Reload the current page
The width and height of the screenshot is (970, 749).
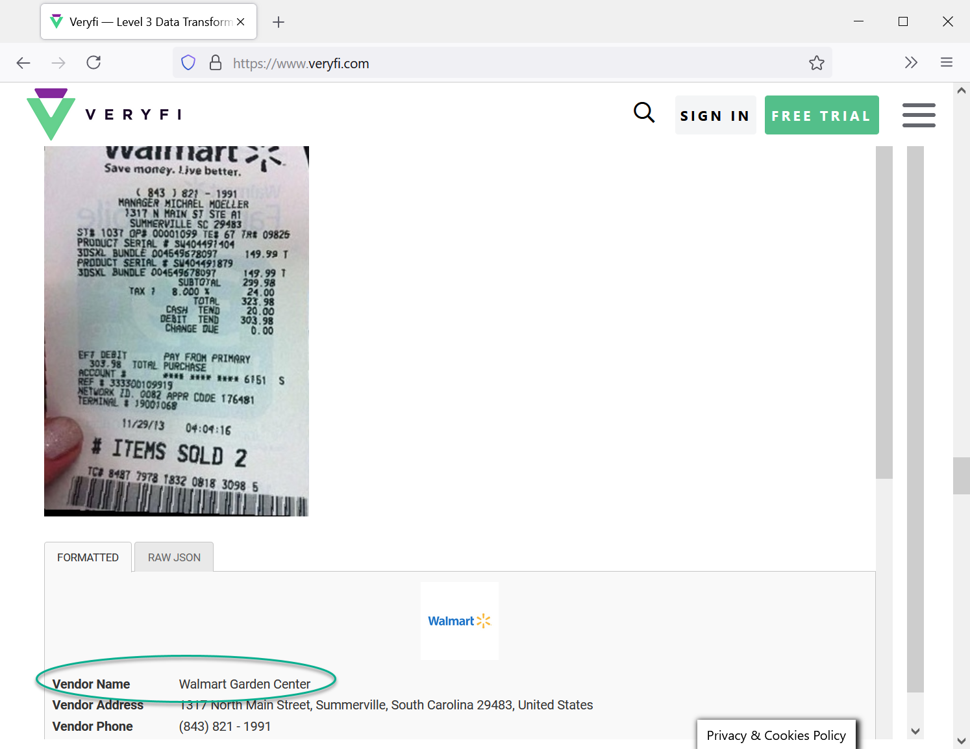tap(93, 63)
